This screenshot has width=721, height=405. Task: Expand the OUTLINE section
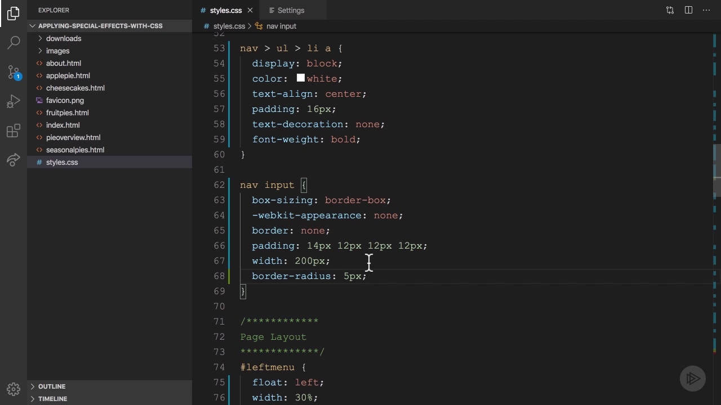[51, 386]
